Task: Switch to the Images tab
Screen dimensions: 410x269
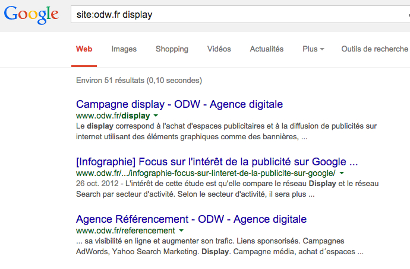Action: (x=124, y=49)
